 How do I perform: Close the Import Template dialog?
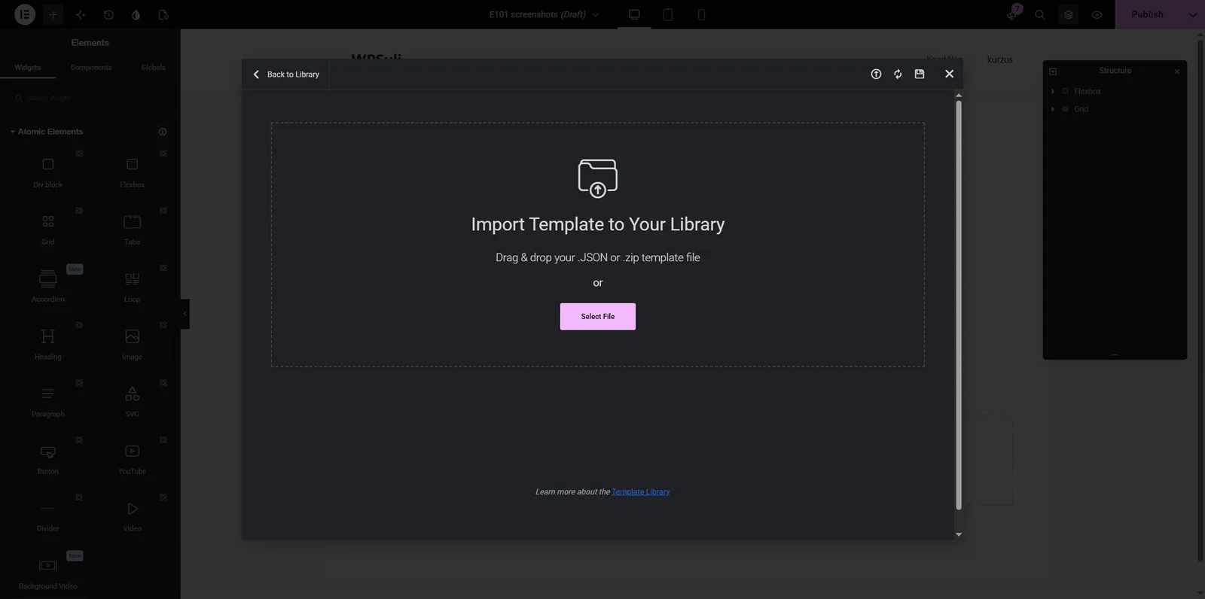[949, 74]
